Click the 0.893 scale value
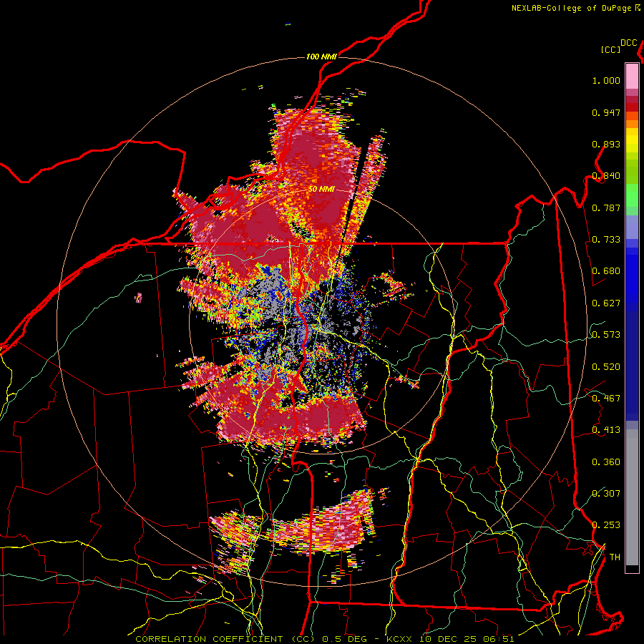Screen dimensions: 644x644 tap(606, 144)
